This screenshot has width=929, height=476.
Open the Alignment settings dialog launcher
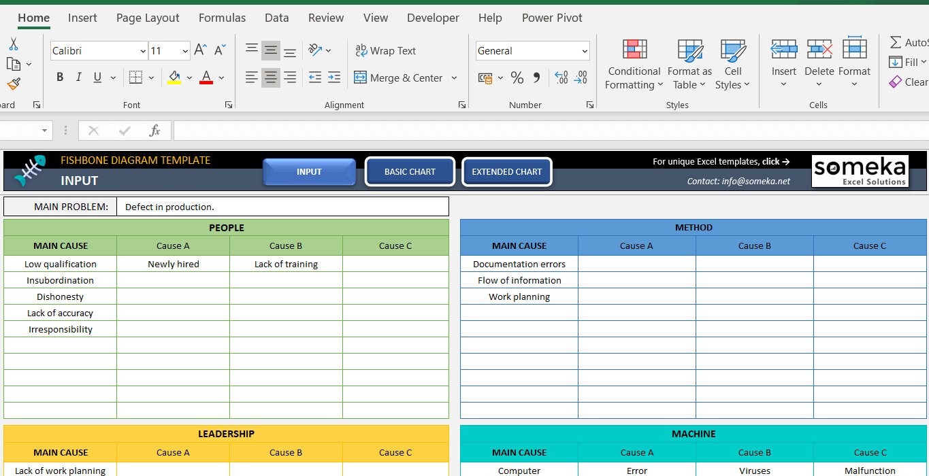[x=461, y=105]
